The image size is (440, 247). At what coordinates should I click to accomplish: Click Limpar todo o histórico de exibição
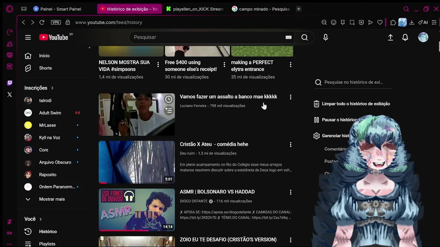352,104
